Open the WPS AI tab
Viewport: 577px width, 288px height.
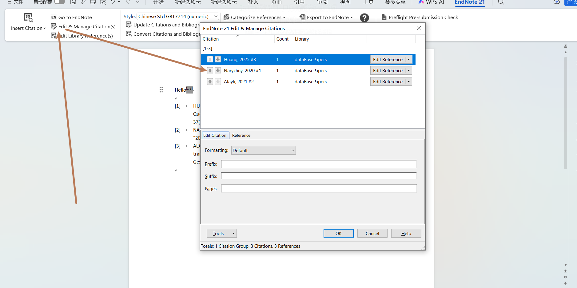432,2
